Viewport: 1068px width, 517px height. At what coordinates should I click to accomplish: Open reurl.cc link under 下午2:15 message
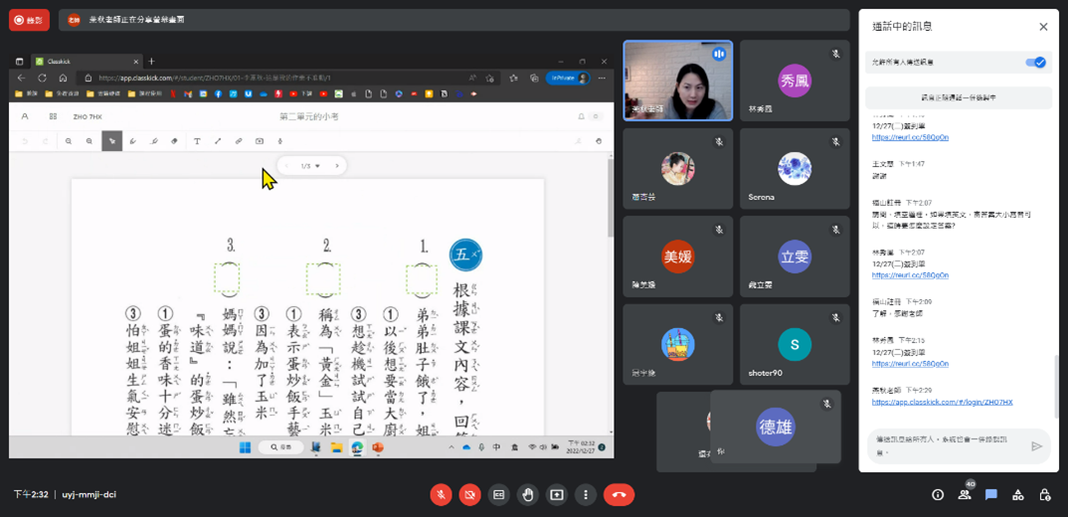pos(910,364)
